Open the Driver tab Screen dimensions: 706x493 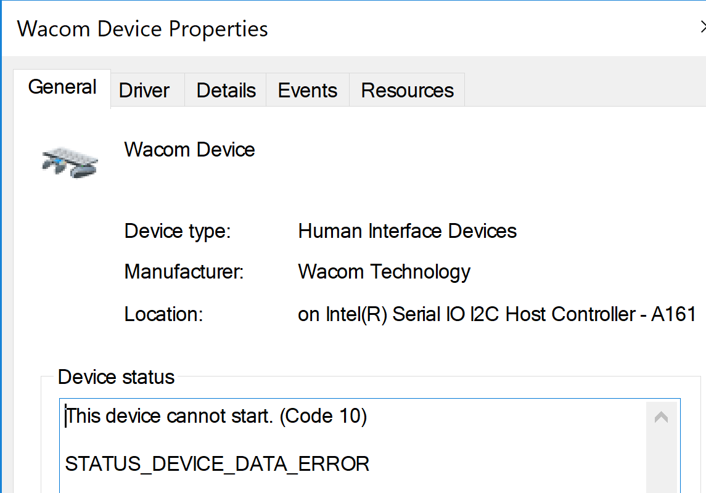pyautogui.click(x=144, y=91)
